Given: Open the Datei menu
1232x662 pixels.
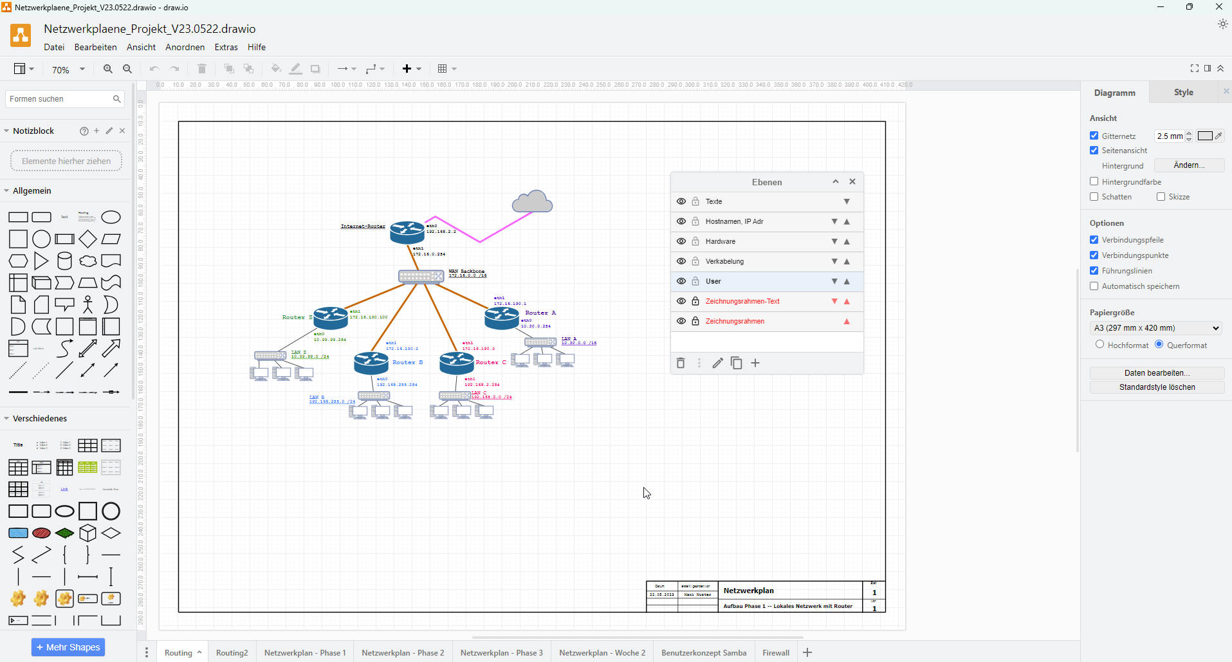Looking at the screenshot, I should (x=54, y=47).
